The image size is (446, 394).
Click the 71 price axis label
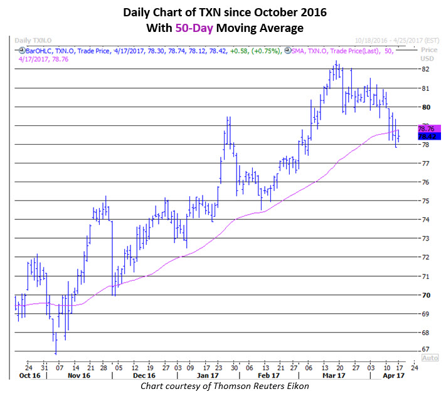[425, 276]
